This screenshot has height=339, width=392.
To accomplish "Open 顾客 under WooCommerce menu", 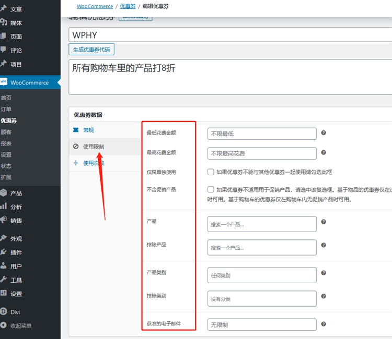I will (6, 132).
